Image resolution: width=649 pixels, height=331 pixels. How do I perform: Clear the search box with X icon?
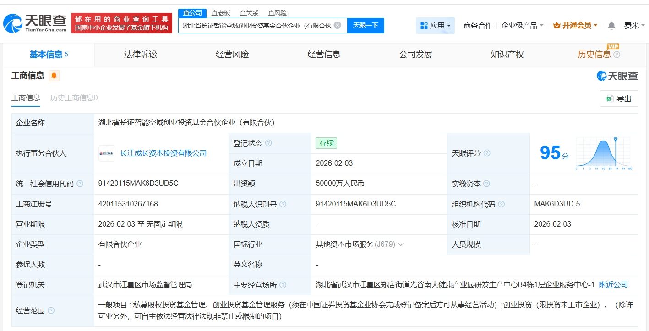tap(338, 25)
